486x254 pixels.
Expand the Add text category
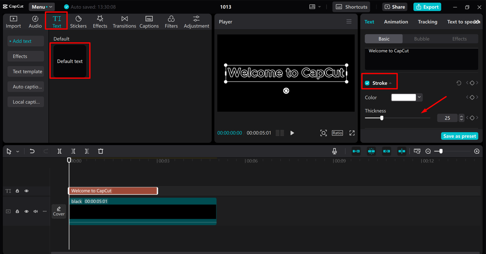click(x=26, y=41)
